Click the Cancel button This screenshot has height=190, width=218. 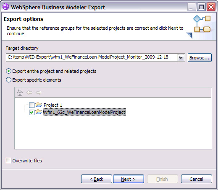[197, 179]
